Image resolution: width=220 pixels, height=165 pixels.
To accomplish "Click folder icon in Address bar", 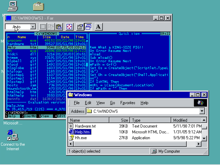I will tap(89, 111).
